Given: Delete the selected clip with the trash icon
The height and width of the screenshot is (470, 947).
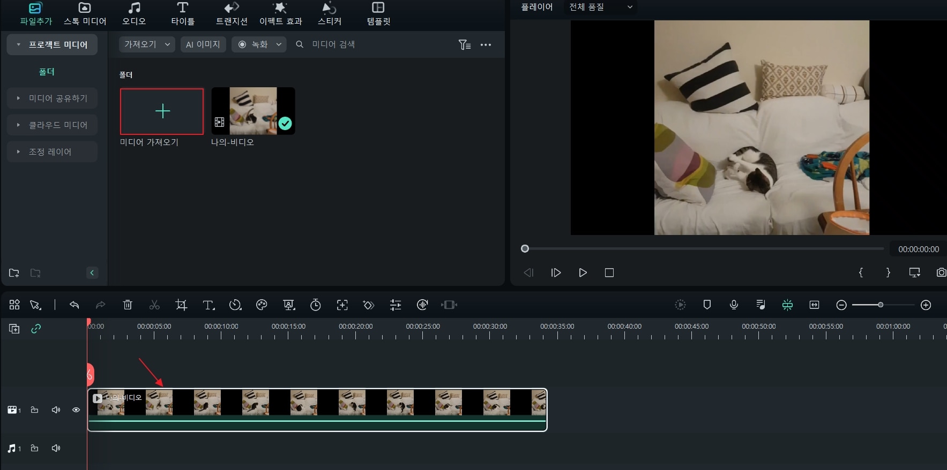Looking at the screenshot, I should pos(128,305).
